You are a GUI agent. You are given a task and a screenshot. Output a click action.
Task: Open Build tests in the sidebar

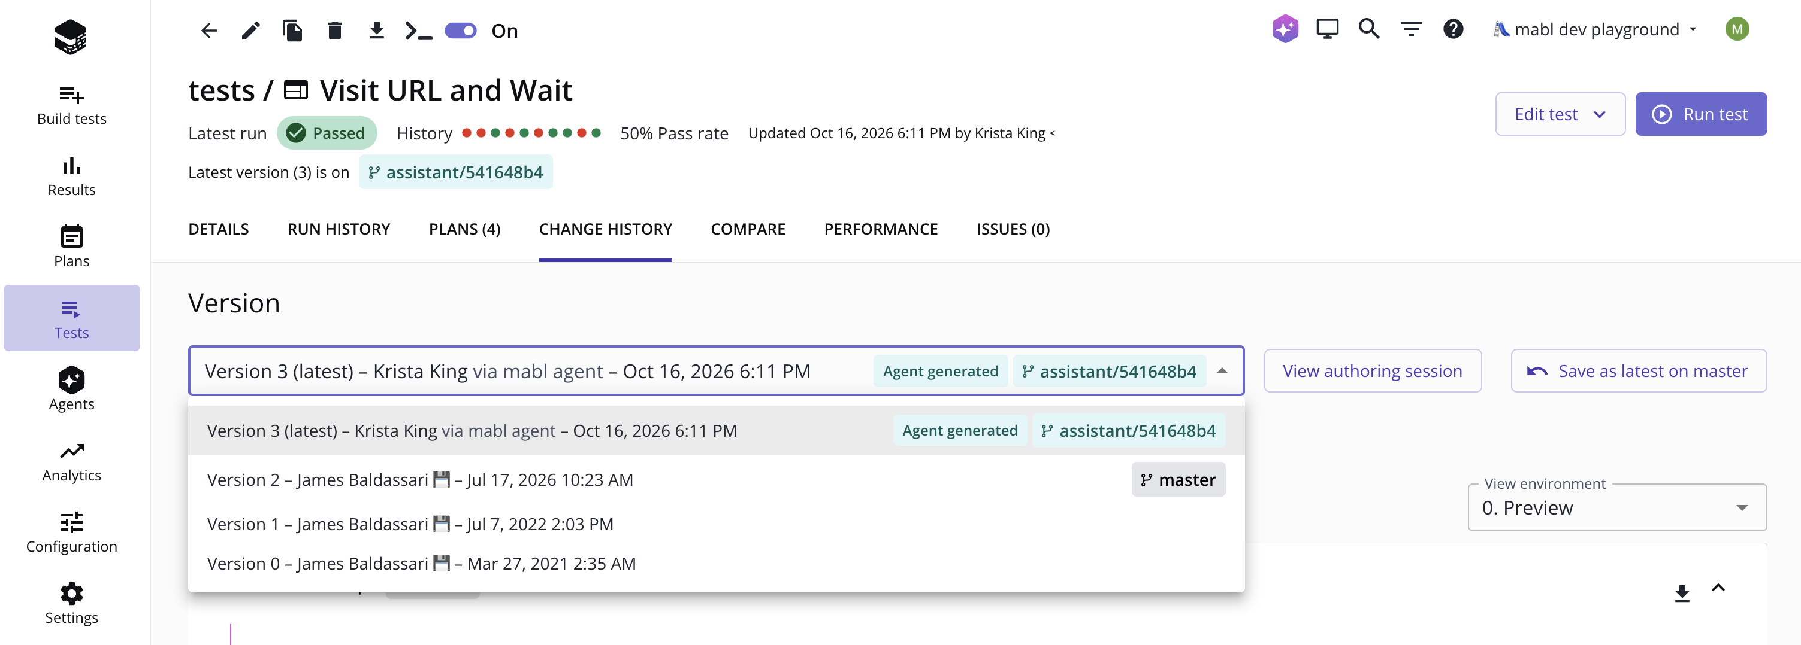tap(71, 105)
